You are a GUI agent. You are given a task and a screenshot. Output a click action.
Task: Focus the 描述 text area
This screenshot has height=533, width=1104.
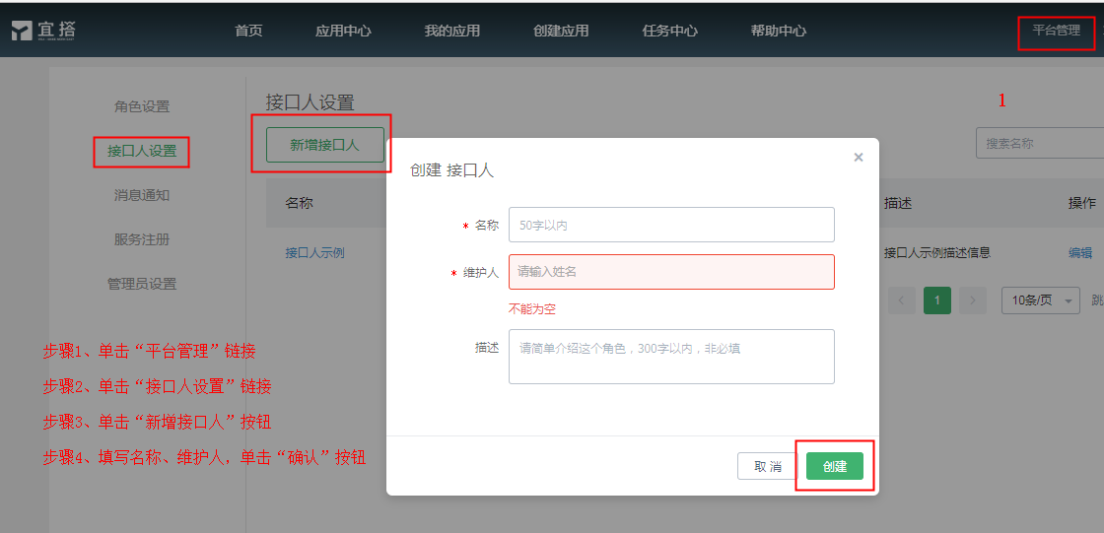671,357
